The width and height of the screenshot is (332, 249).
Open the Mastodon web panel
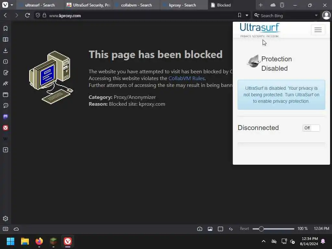pos(6,117)
